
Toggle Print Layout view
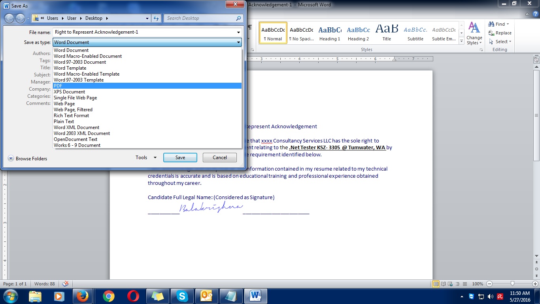click(437, 284)
